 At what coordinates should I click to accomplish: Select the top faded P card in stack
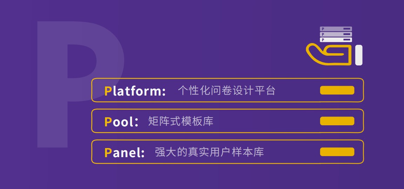click(x=336, y=29)
